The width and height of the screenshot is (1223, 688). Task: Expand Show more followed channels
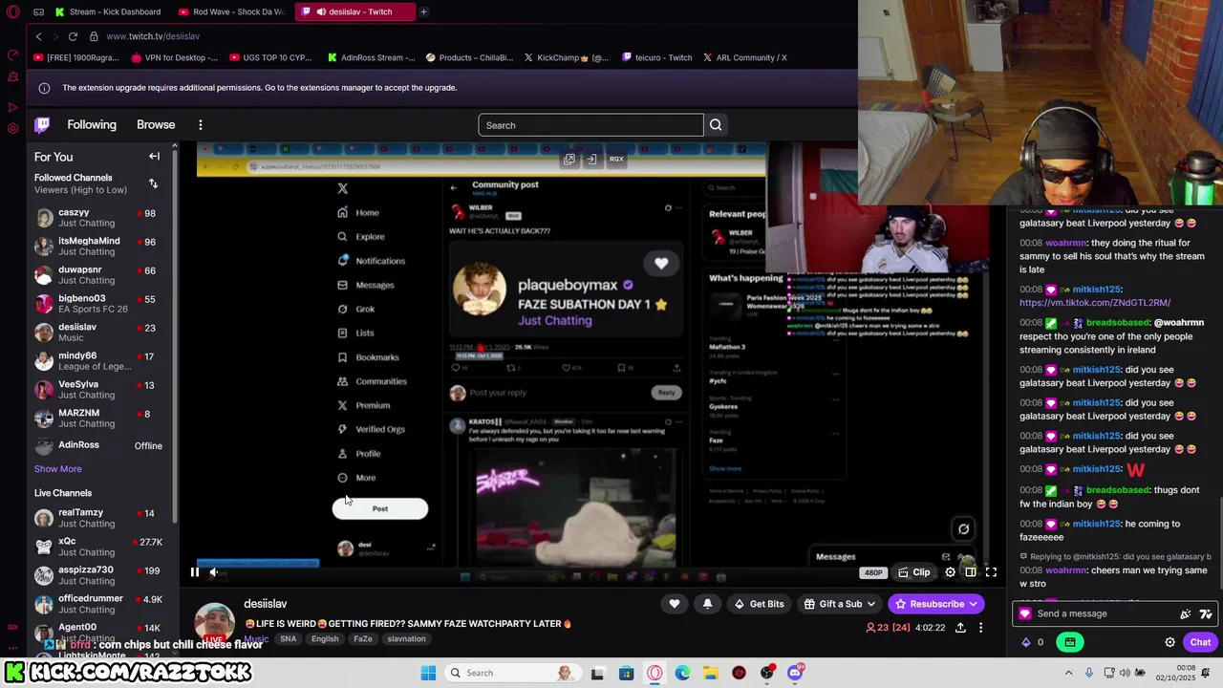pos(58,469)
